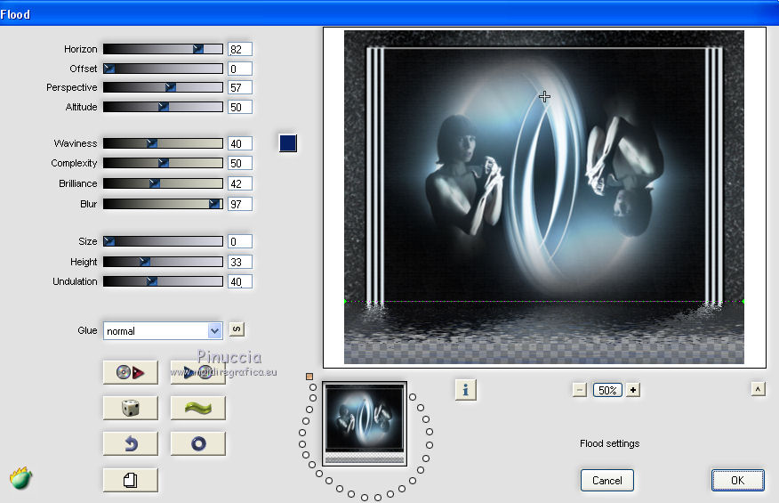
Task: Click the copy pages button
Action: coord(130,480)
